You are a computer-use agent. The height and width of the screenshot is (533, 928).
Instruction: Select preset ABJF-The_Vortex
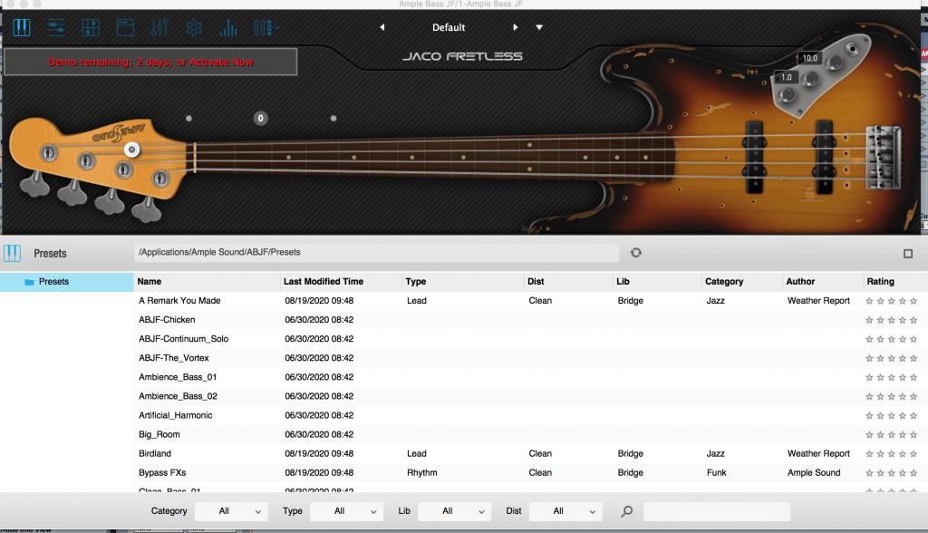pyautogui.click(x=173, y=358)
